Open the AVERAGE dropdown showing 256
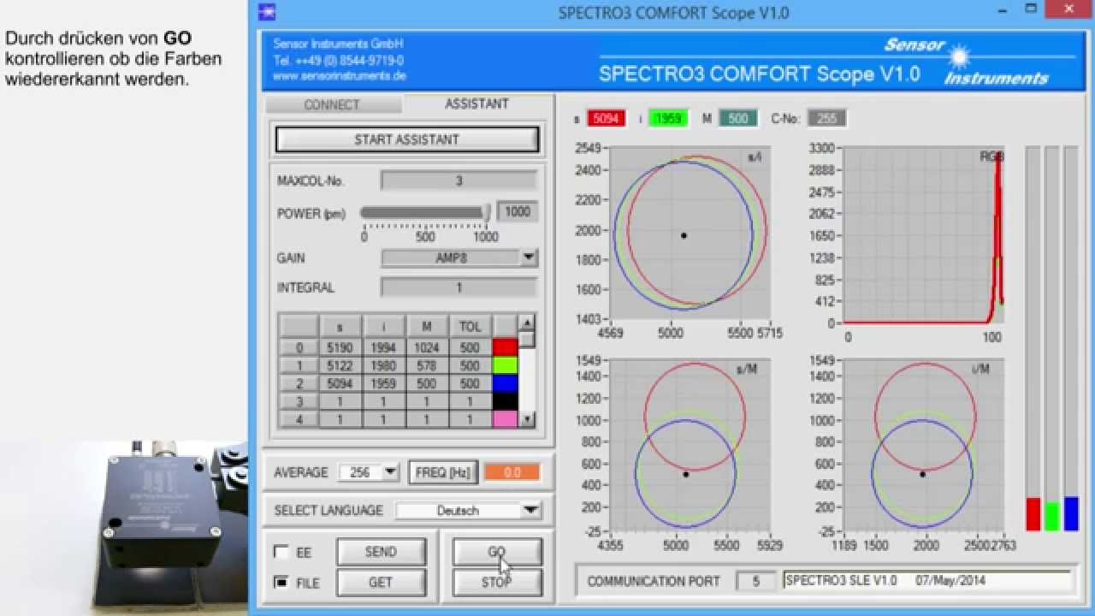The height and width of the screenshot is (616, 1095). pyautogui.click(x=369, y=472)
